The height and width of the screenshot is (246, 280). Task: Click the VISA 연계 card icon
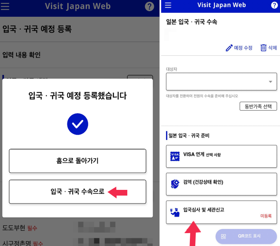click(175, 156)
